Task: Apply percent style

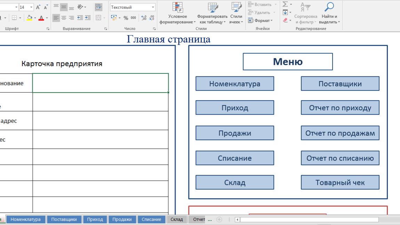Action: click(x=126, y=18)
